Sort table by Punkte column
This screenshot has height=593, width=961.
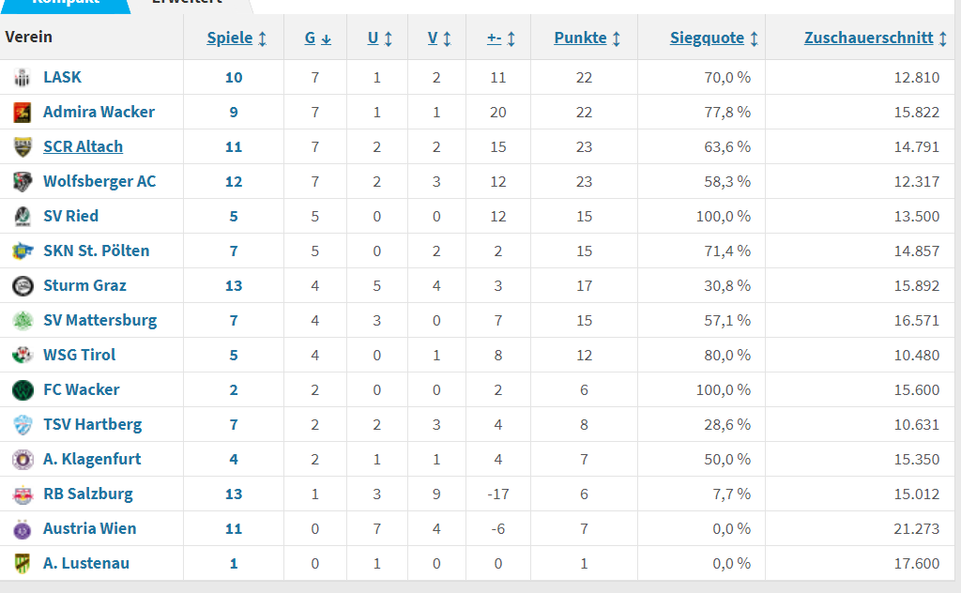[587, 38]
